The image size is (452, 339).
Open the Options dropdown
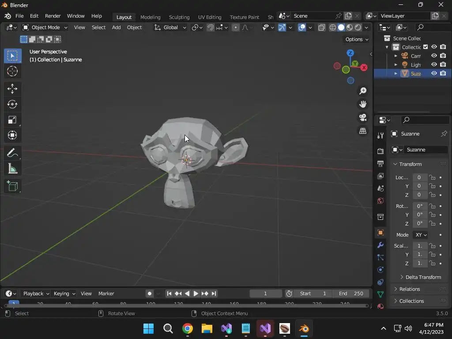pos(357,39)
